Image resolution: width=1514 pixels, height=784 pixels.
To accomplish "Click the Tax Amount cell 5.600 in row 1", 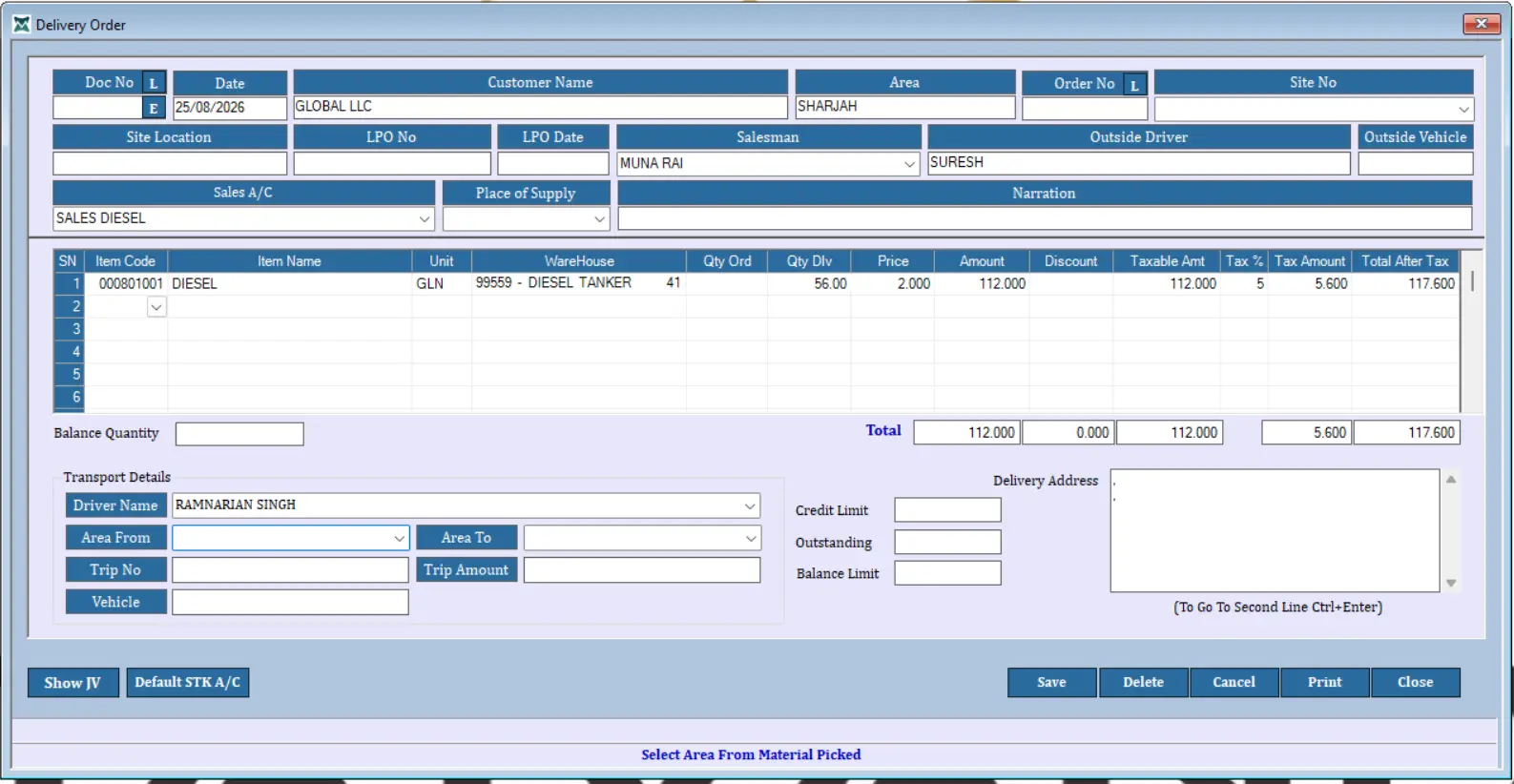I will [x=1310, y=283].
